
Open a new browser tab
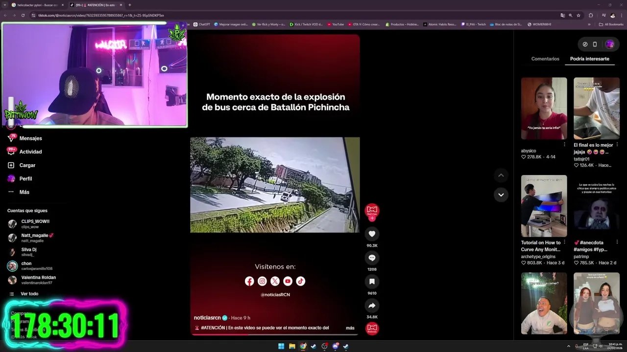[x=130, y=5]
